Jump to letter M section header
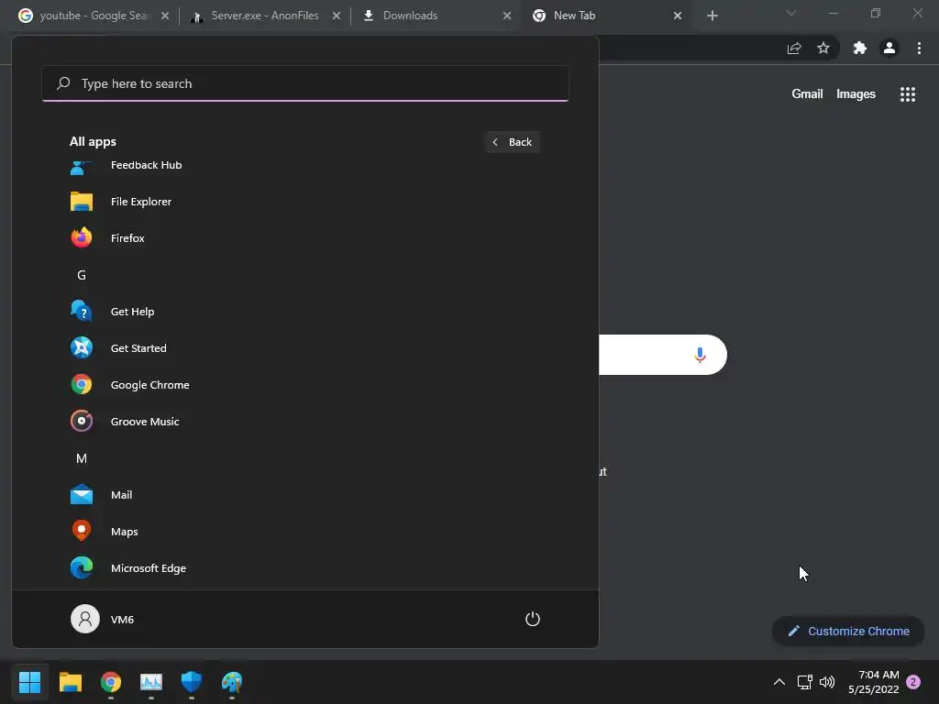Viewport: 939px width, 704px height. point(82,458)
